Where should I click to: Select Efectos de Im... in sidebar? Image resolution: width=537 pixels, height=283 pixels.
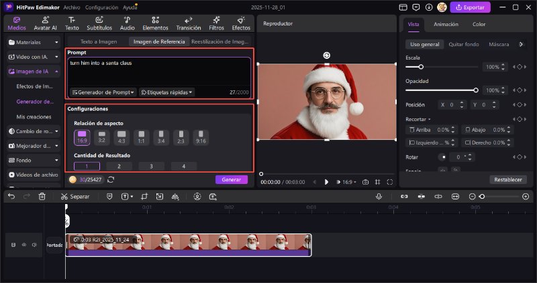point(35,86)
